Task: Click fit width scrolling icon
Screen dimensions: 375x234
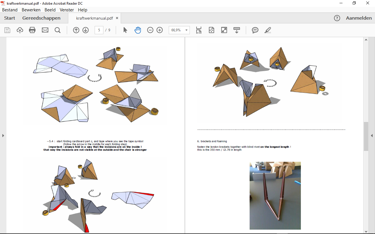Action: click(x=199, y=30)
